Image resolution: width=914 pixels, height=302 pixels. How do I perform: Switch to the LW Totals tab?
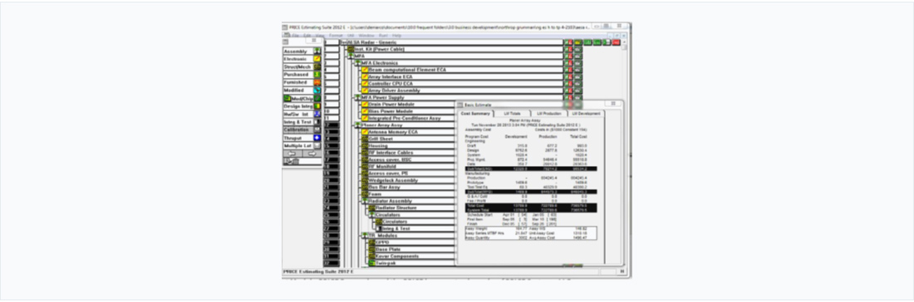pos(513,114)
